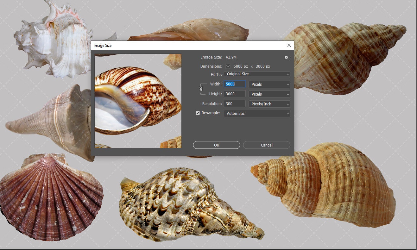This screenshot has width=417, height=250.
Task: Click the shell preview thumbnail
Action: pos(138,101)
